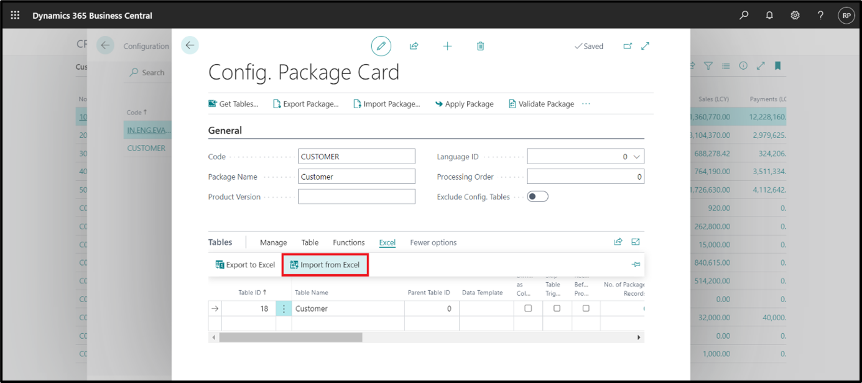
Task: Pin the Excel action bar
Action: (x=636, y=265)
